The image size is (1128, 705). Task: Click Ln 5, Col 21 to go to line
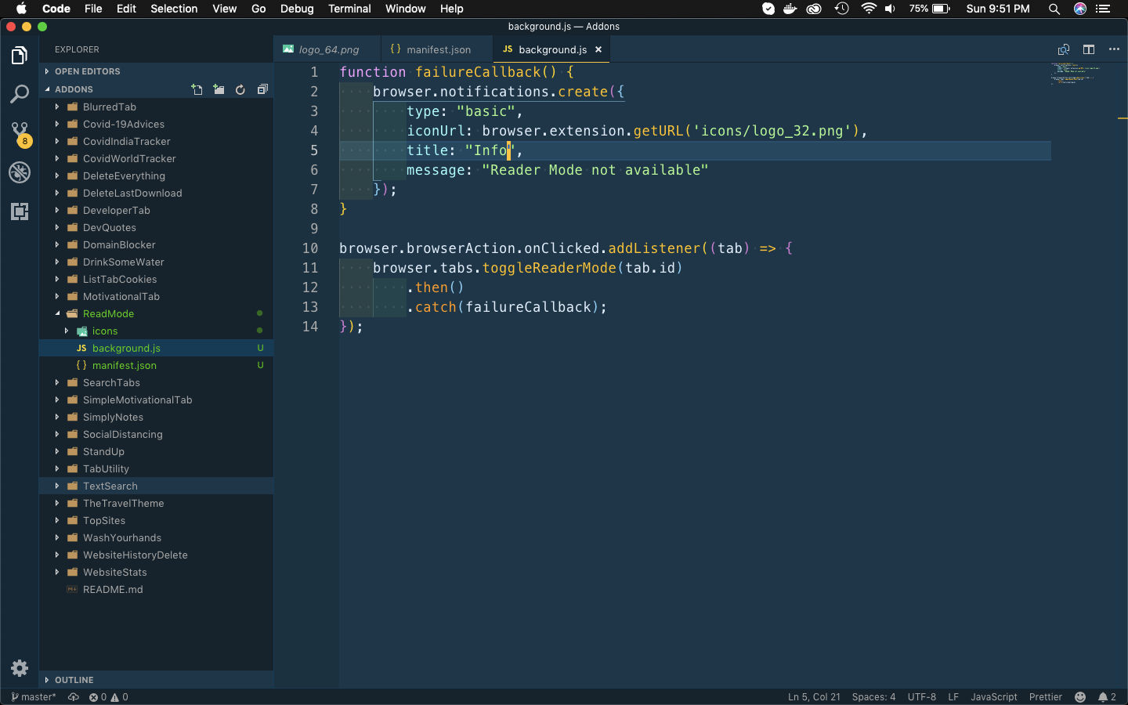point(814,697)
